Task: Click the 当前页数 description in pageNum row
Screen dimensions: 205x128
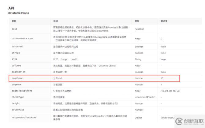Action: tap(58, 85)
